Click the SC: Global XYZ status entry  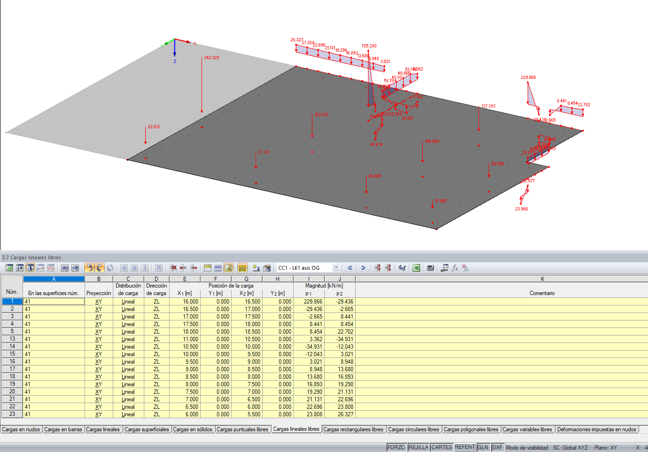coord(570,448)
